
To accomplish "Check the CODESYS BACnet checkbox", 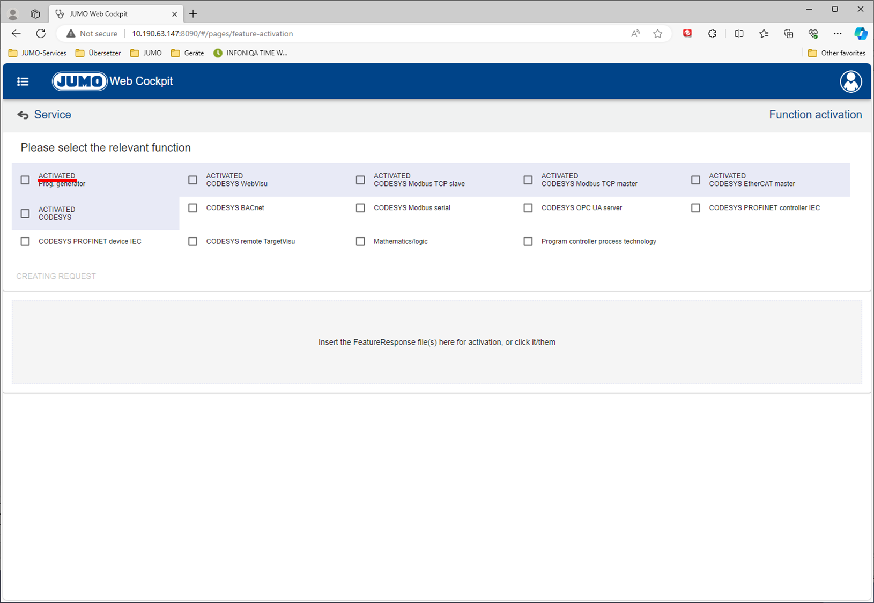I will (193, 208).
